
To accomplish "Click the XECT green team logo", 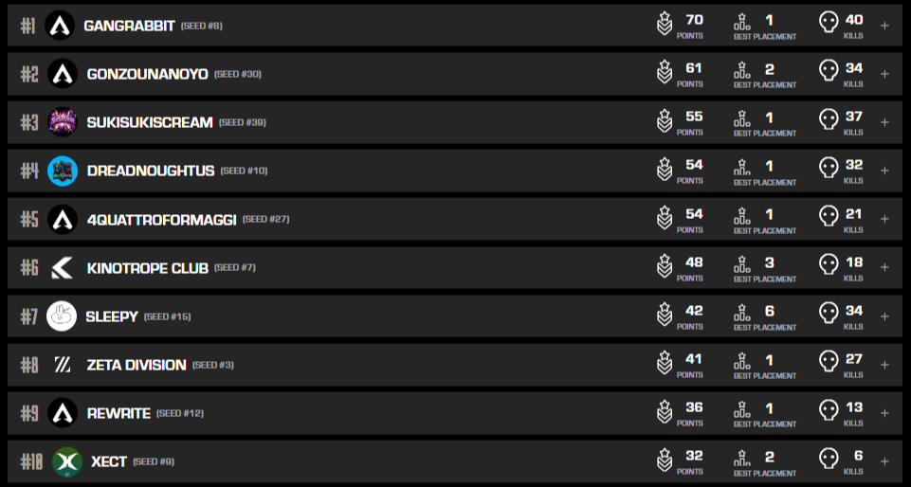I will tap(66, 461).
